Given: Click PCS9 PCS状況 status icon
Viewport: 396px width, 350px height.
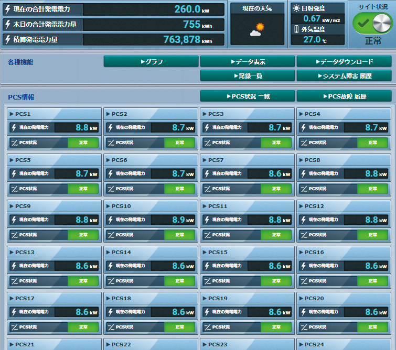Looking at the screenshot, I should coord(15,235).
